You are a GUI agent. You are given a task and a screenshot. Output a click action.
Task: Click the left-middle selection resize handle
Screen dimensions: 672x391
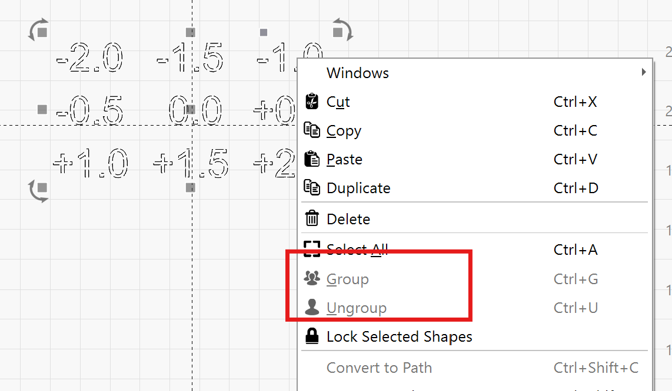tap(42, 109)
